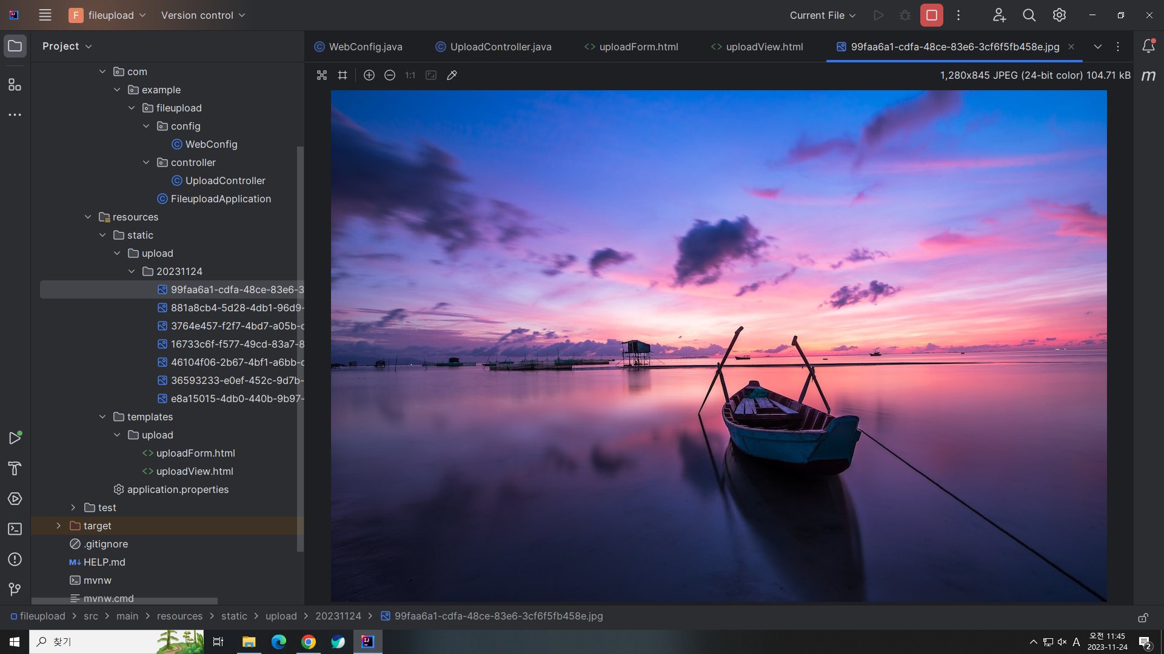Collapse the templates folder
Screen dimensions: 1164x654
(x=102, y=417)
